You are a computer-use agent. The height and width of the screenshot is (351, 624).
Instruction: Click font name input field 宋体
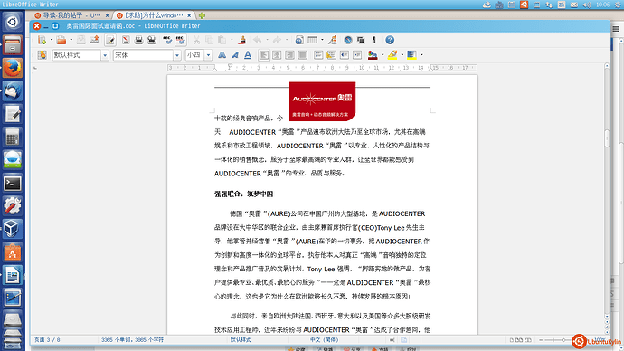click(x=143, y=55)
